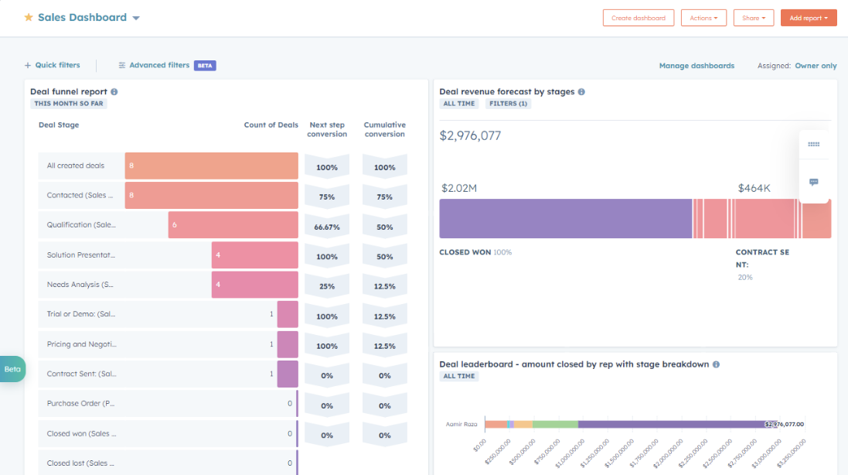
Task: Click the grid drag-handle icon on the right
Action: (x=813, y=144)
